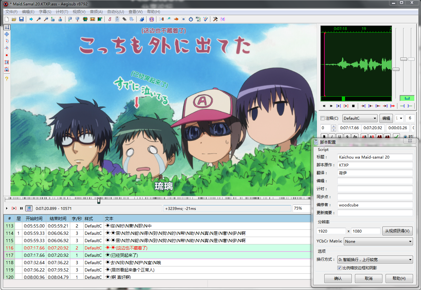Go to previous line in audio panel
The width and height of the screenshot is (421, 290).
click(324, 106)
